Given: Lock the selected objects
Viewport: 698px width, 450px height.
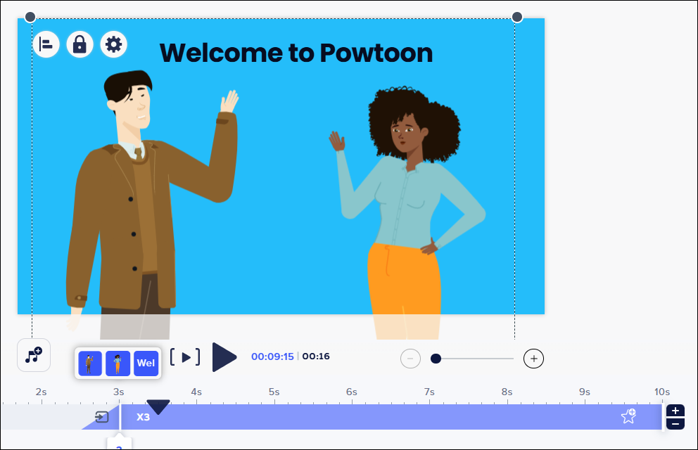Looking at the screenshot, I should point(80,44).
